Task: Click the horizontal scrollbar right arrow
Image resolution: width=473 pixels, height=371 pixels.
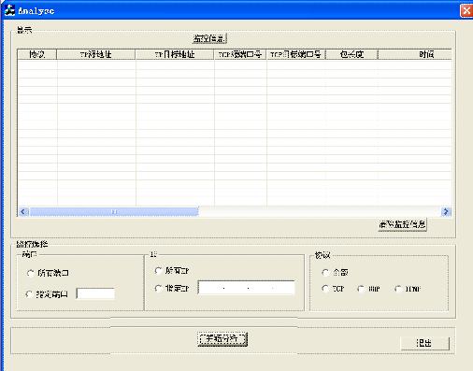Action: coord(446,212)
